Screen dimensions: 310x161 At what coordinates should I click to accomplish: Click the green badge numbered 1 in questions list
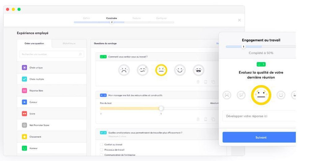[x=103, y=57]
